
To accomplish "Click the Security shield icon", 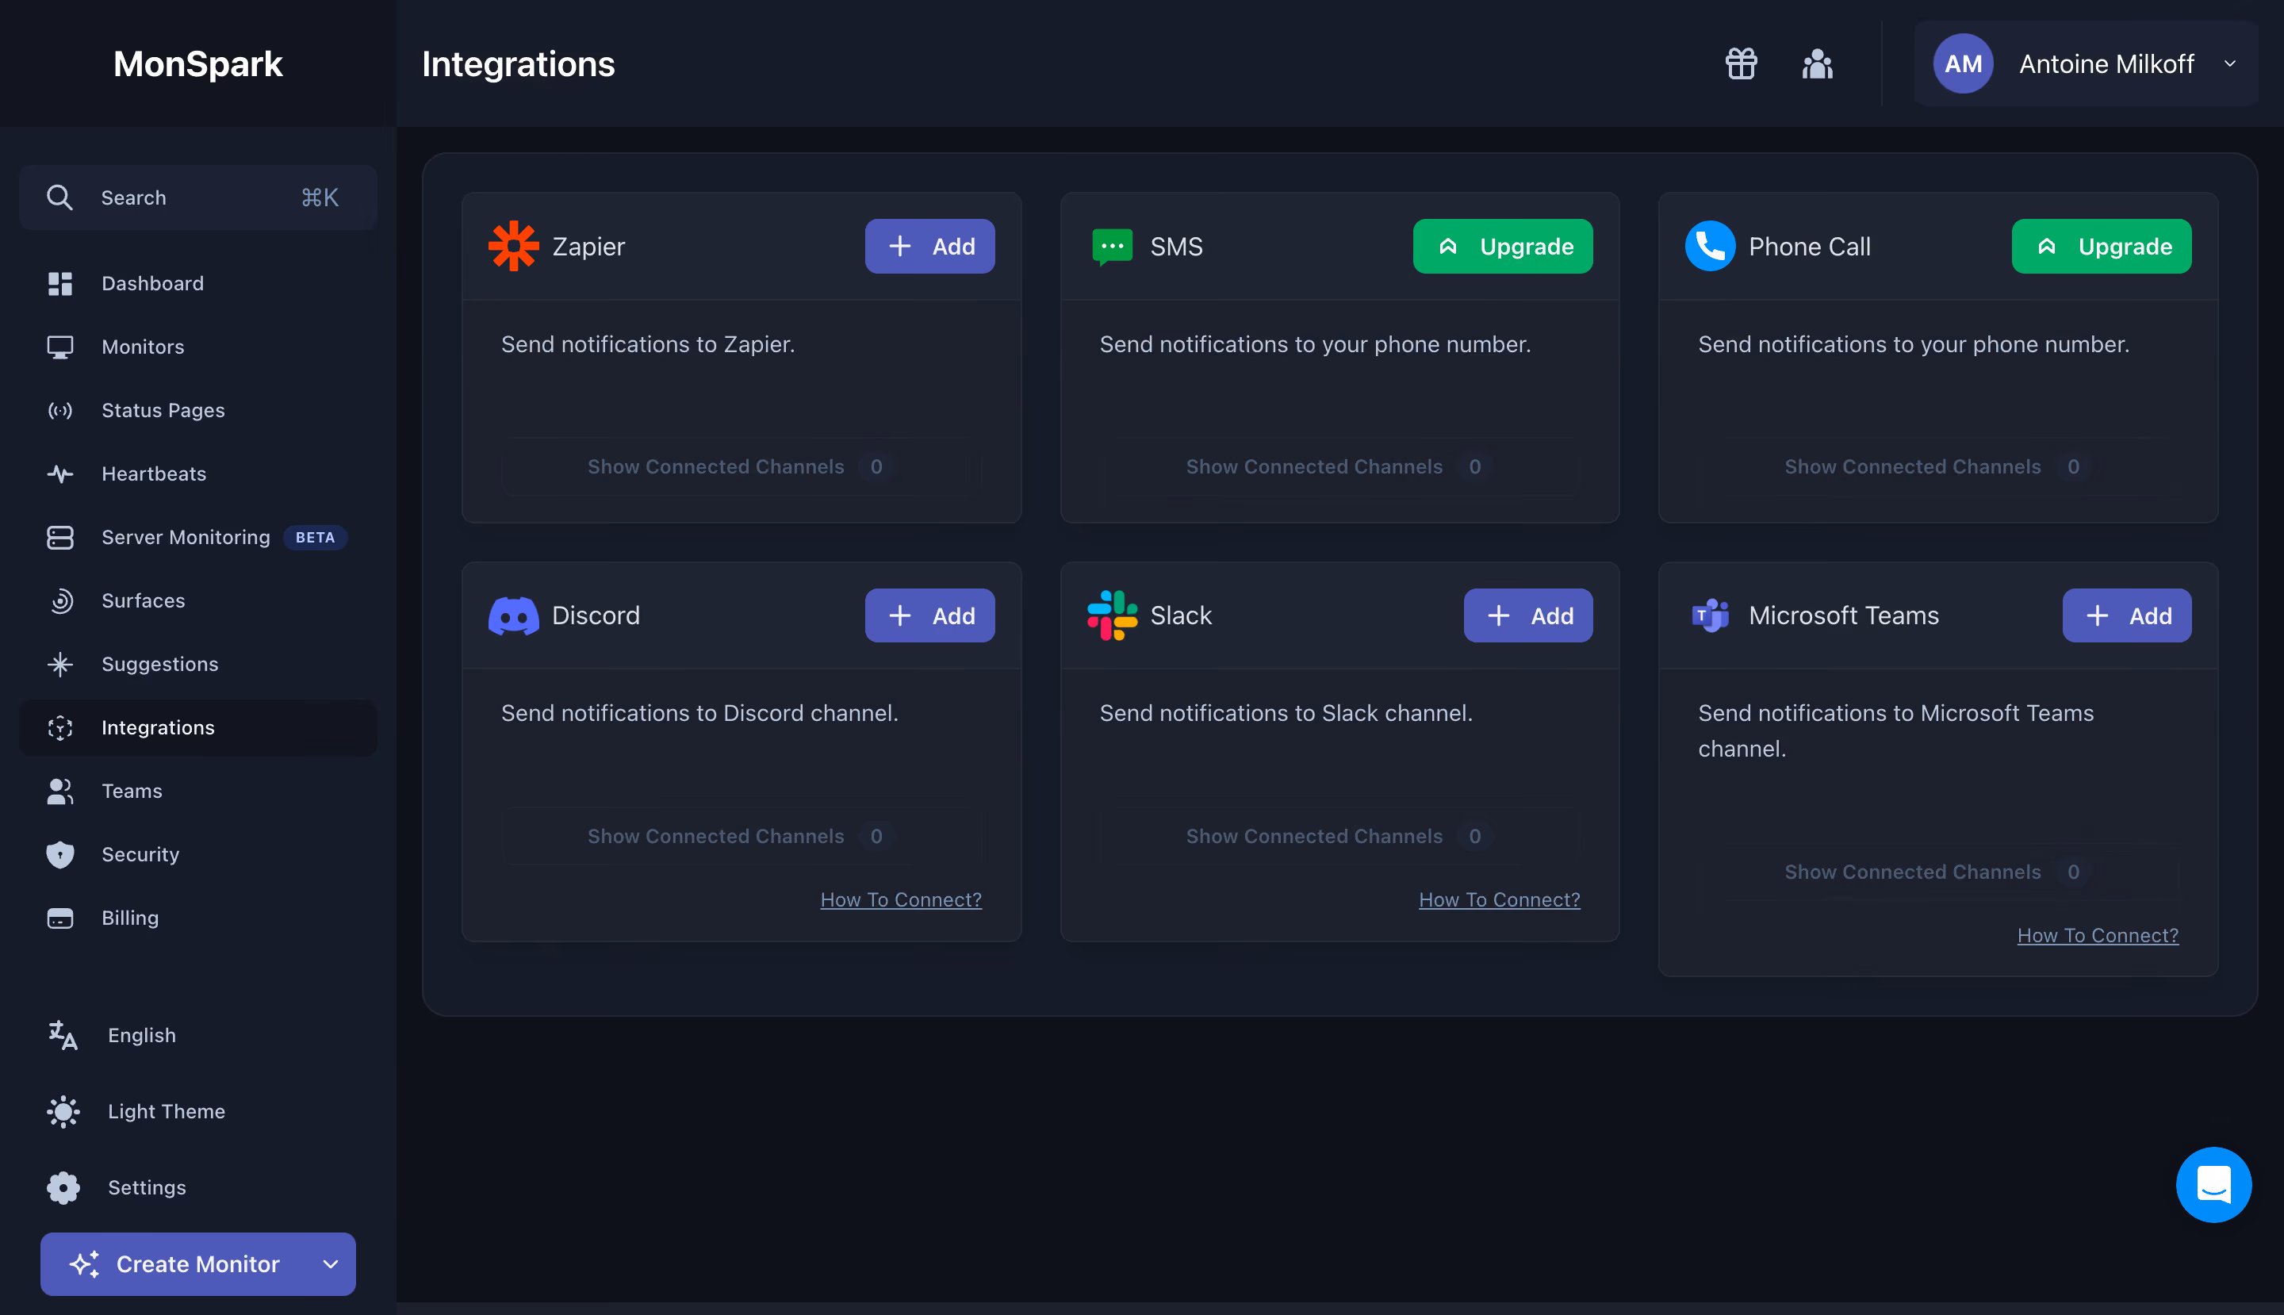I will [x=59, y=854].
